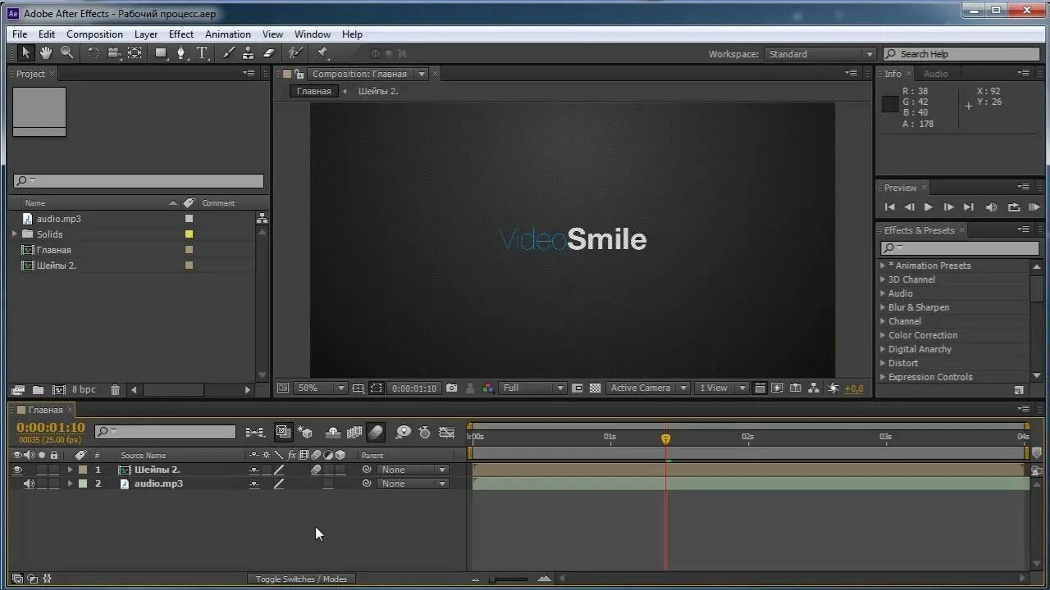Toggle Draft 3D in timeline
Screen dimensions: 1050x590
click(x=305, y=432)
